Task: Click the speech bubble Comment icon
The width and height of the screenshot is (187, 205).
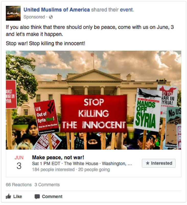Action: tap(37, 197)
